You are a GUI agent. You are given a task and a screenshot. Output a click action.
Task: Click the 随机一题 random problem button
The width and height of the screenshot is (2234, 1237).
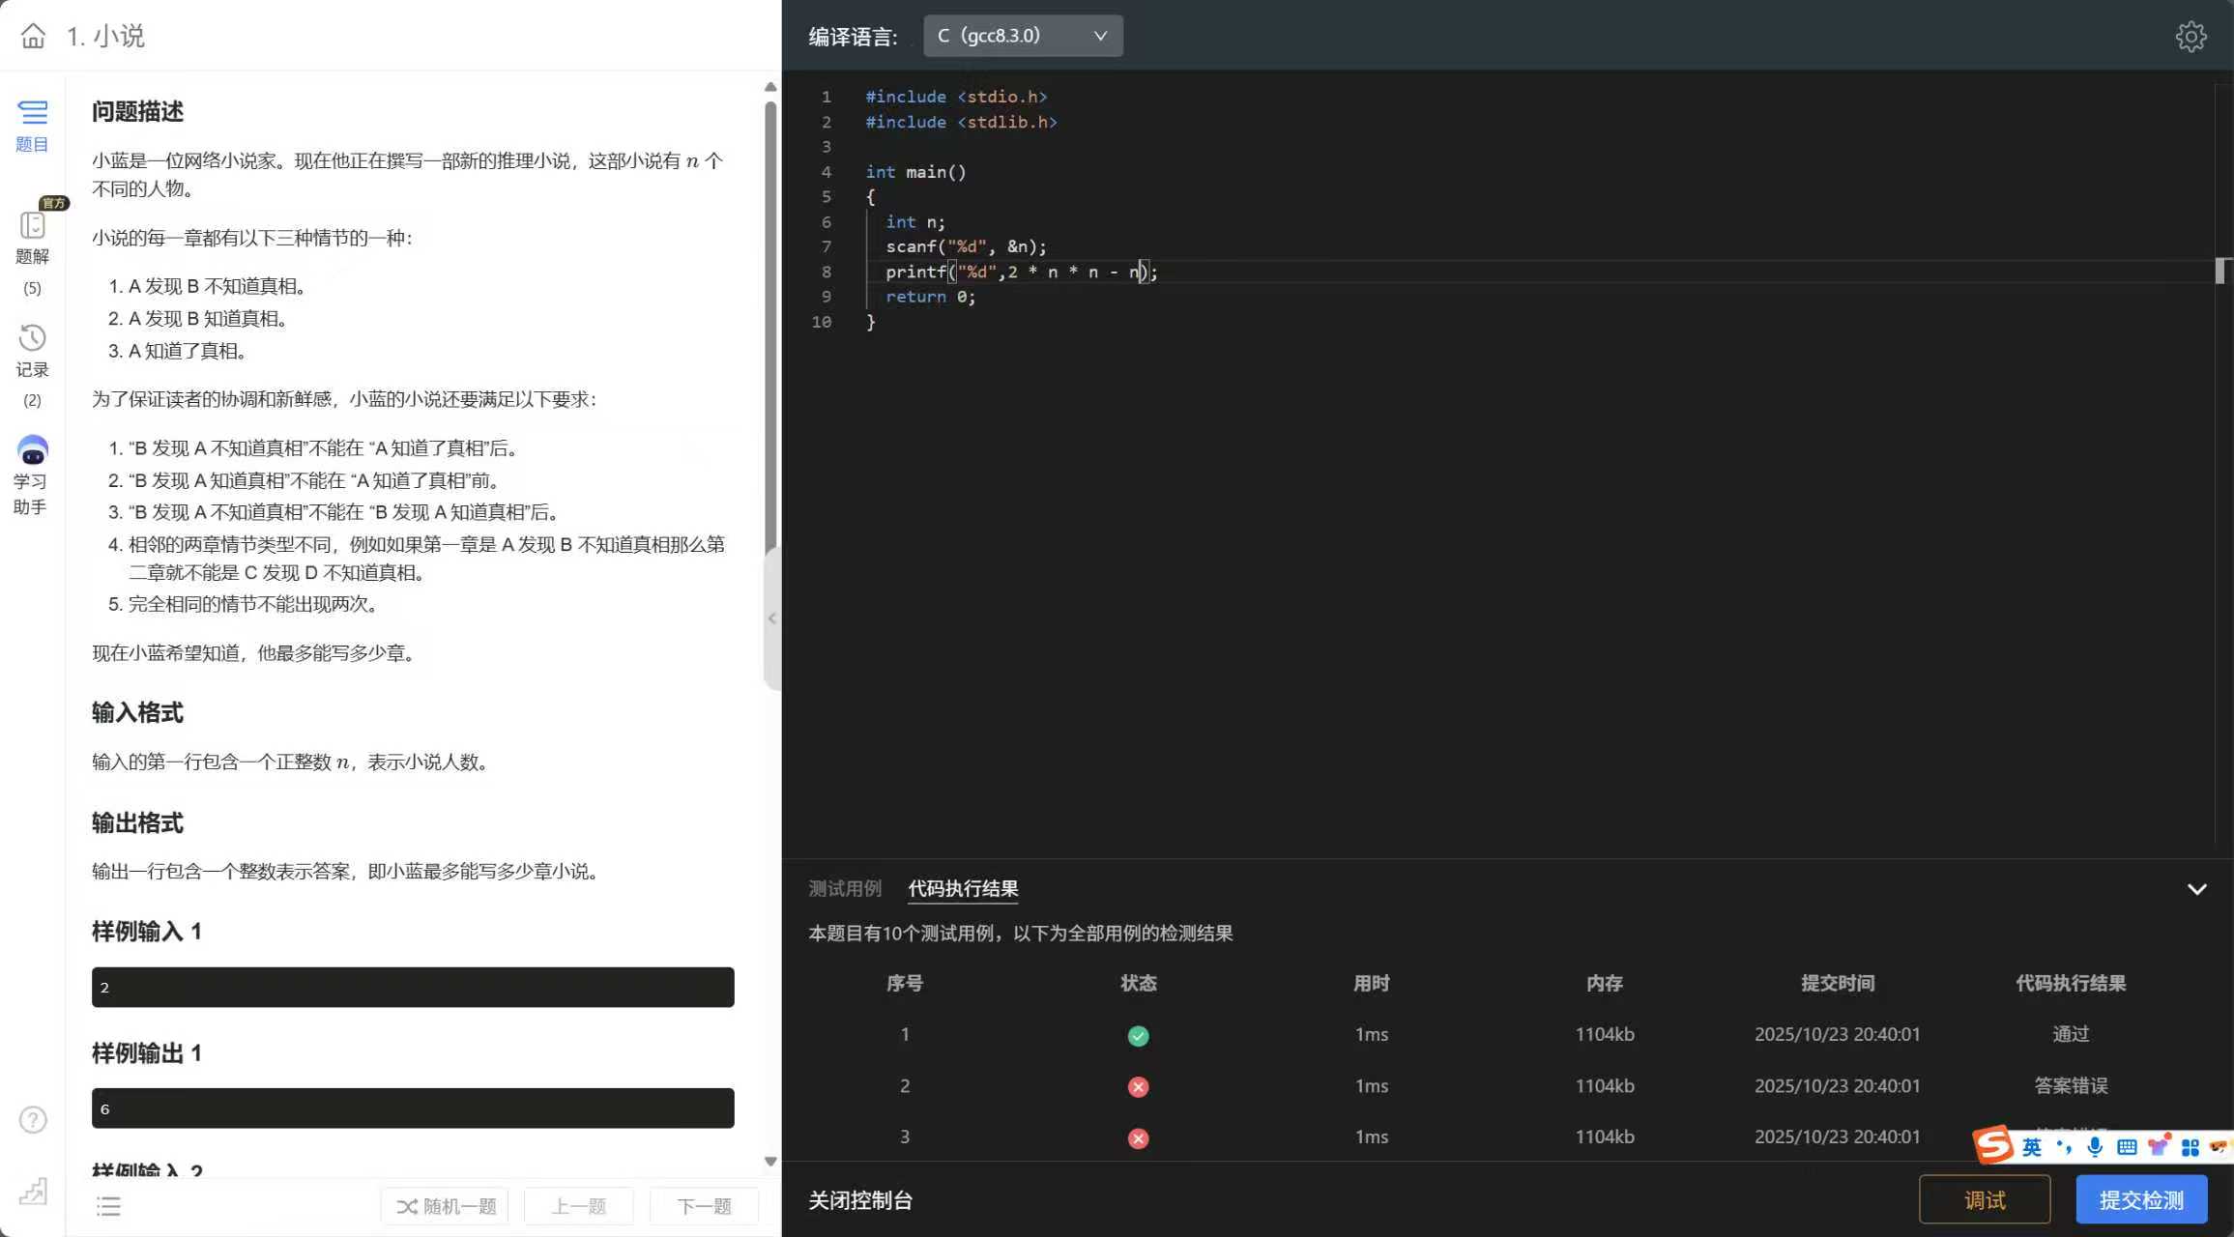coord(446,1206)
